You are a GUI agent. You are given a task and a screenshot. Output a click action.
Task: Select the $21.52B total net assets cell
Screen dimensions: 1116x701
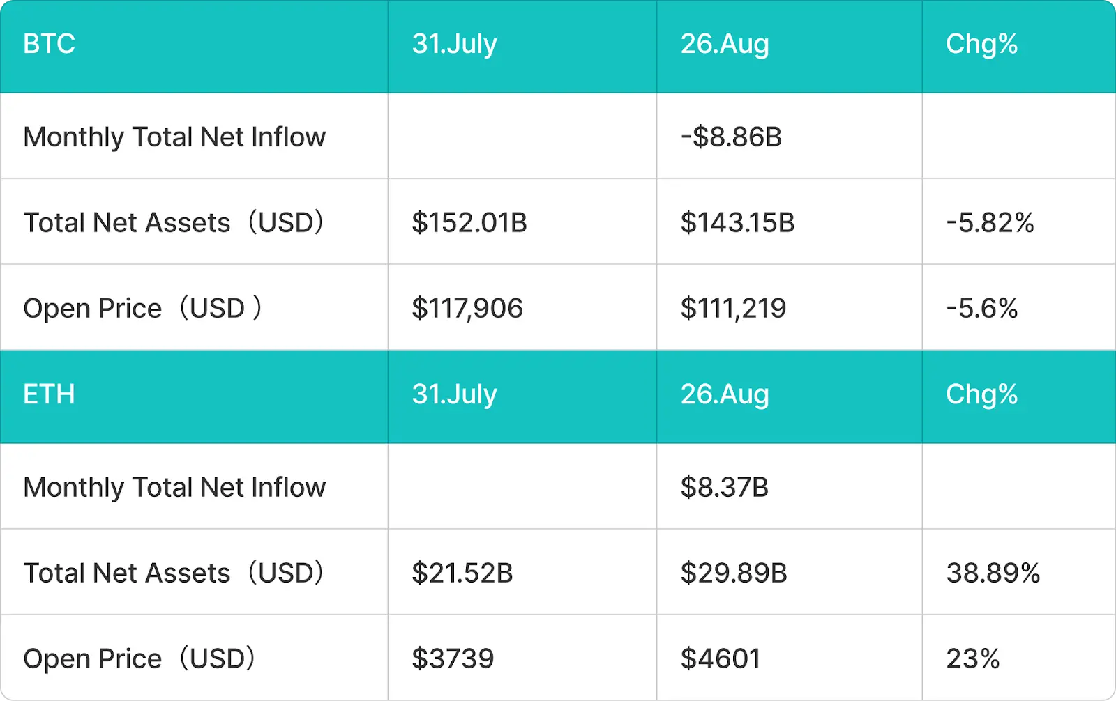[x=522, y=572]
